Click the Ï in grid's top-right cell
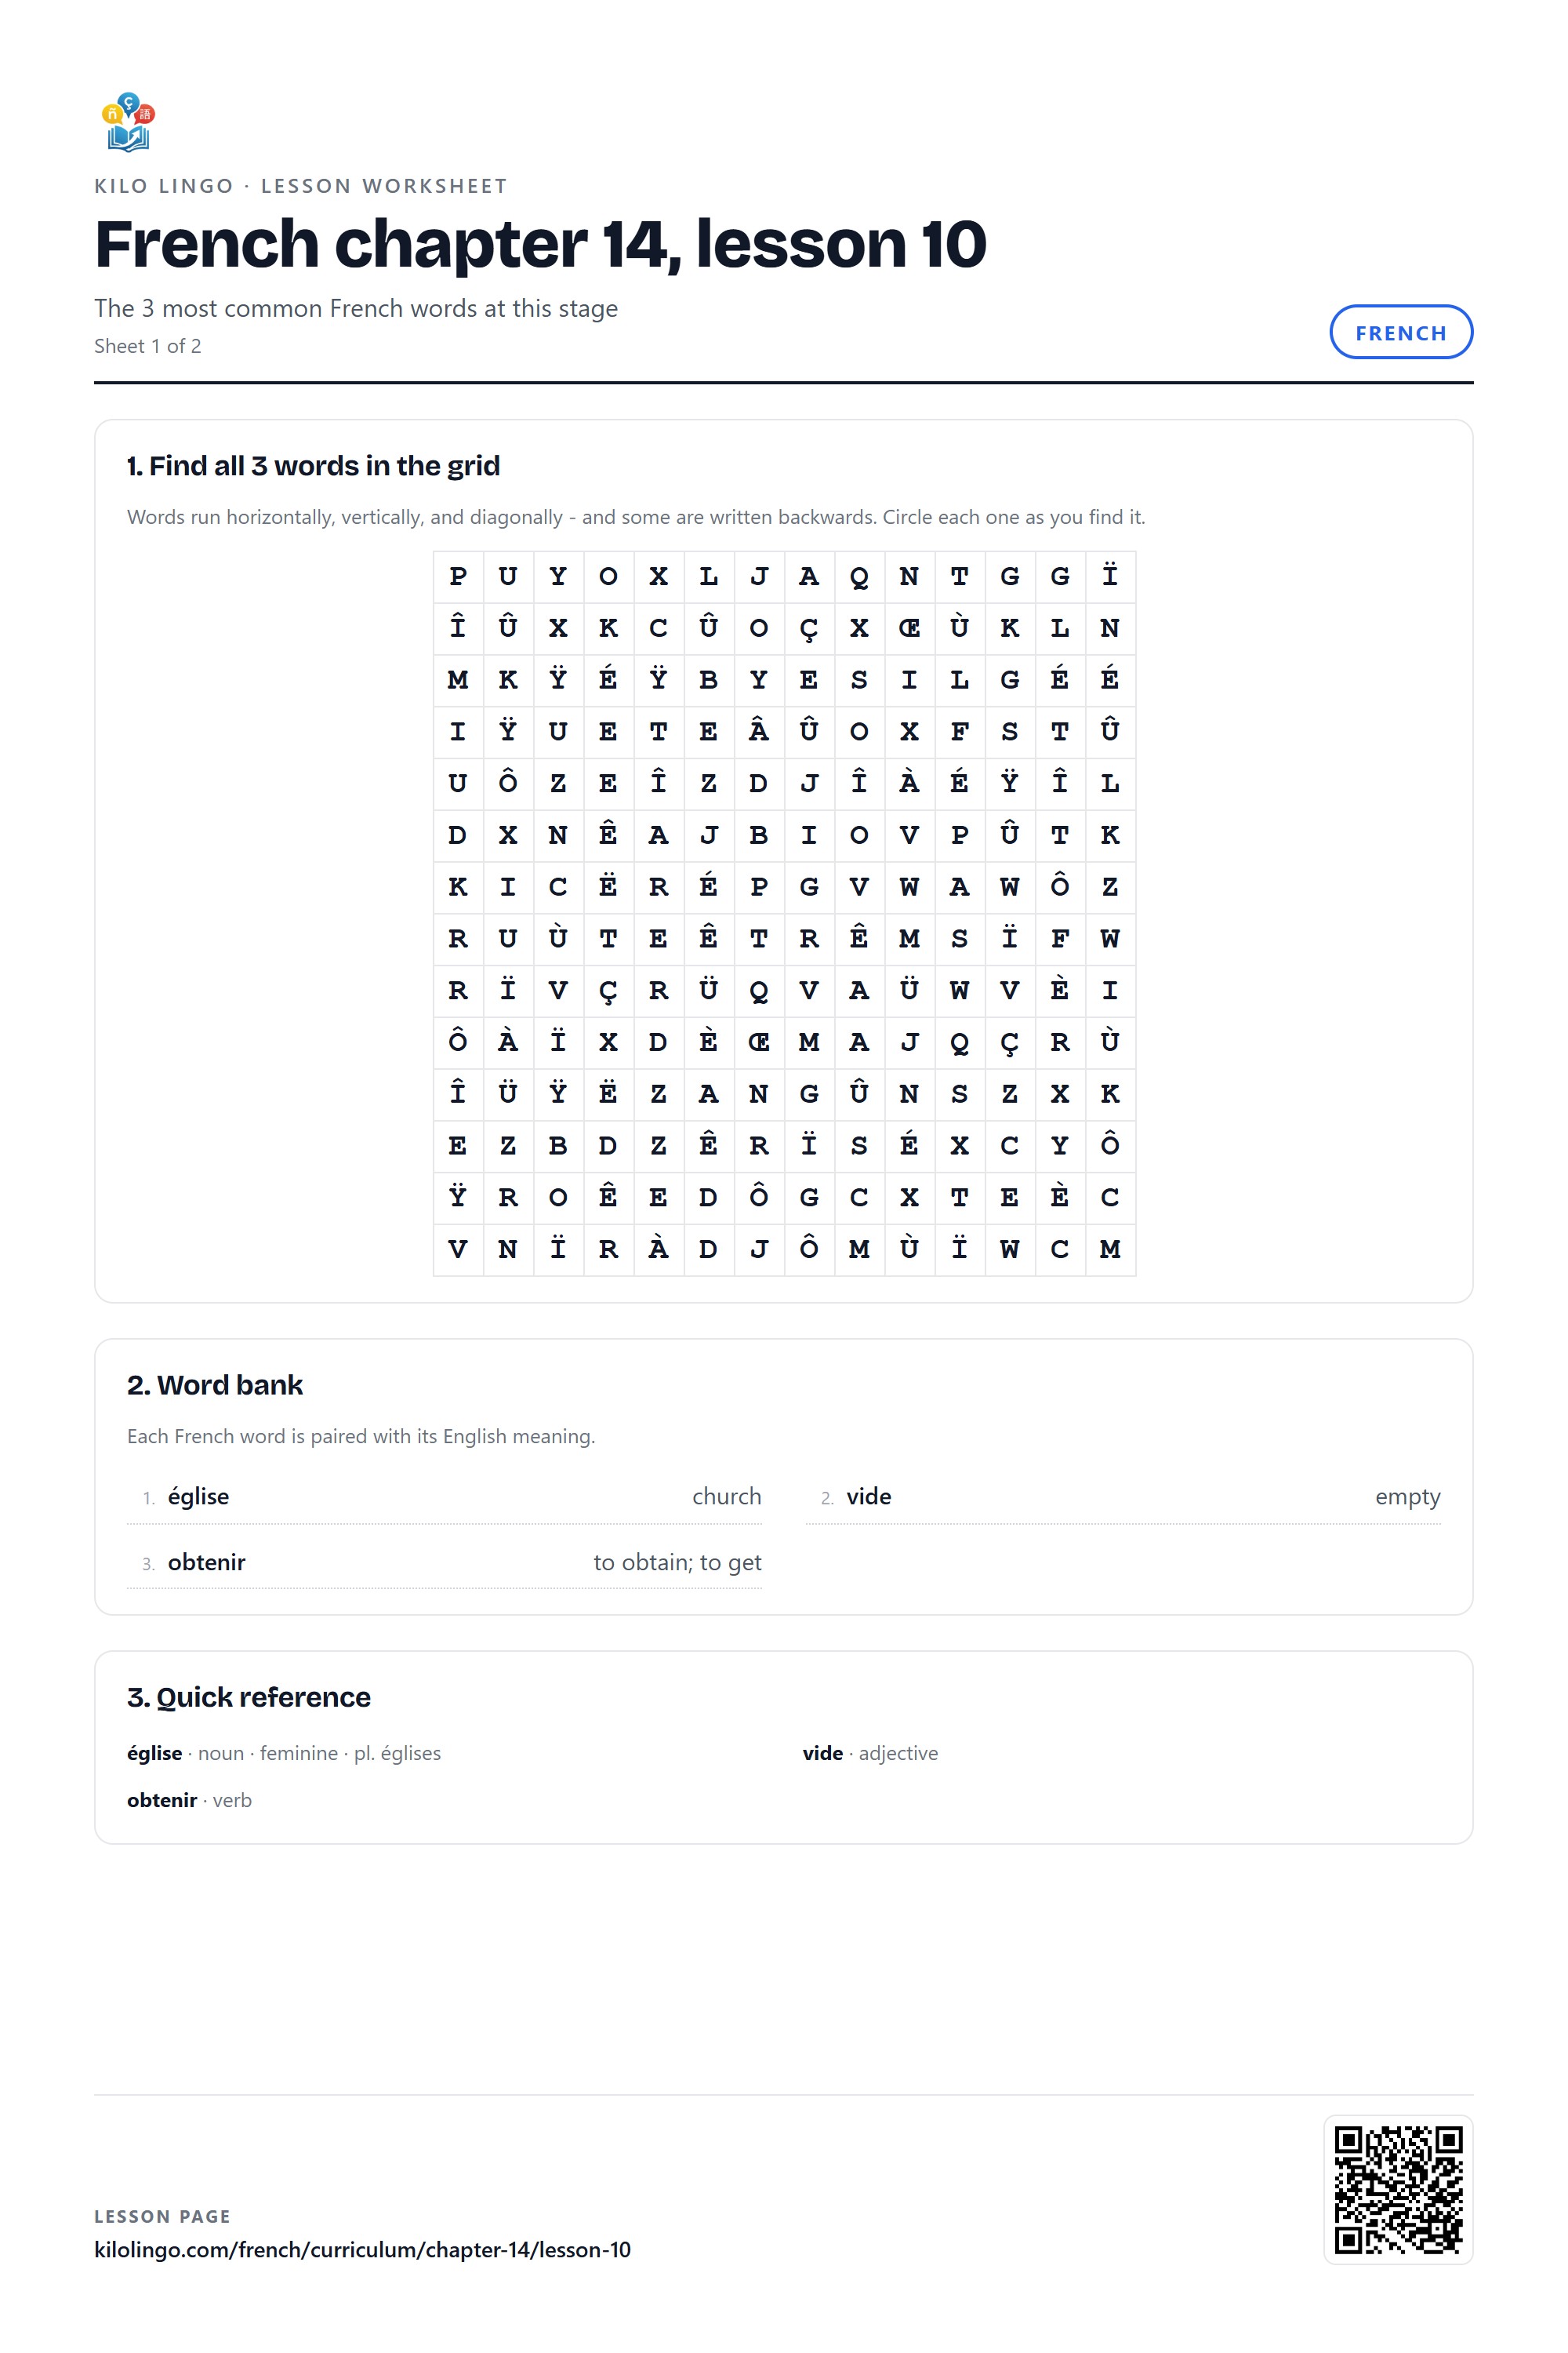1568x2353 pixels. click(1110, 576)
